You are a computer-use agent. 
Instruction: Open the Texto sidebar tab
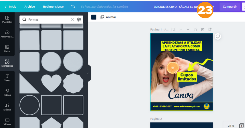7,78
